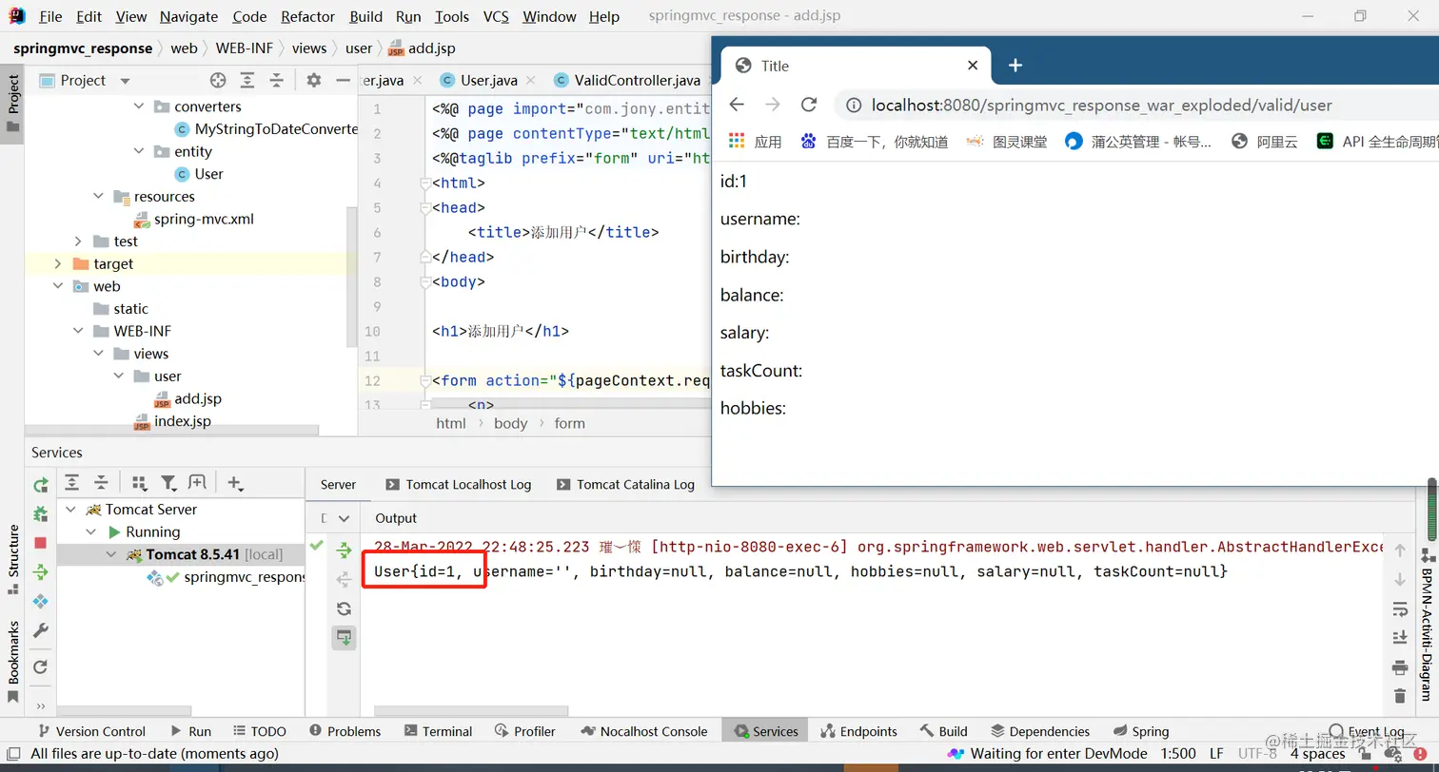The image size is (1439, 772).
Task: Click the browser Reload button
Action: tap(809, 105)
